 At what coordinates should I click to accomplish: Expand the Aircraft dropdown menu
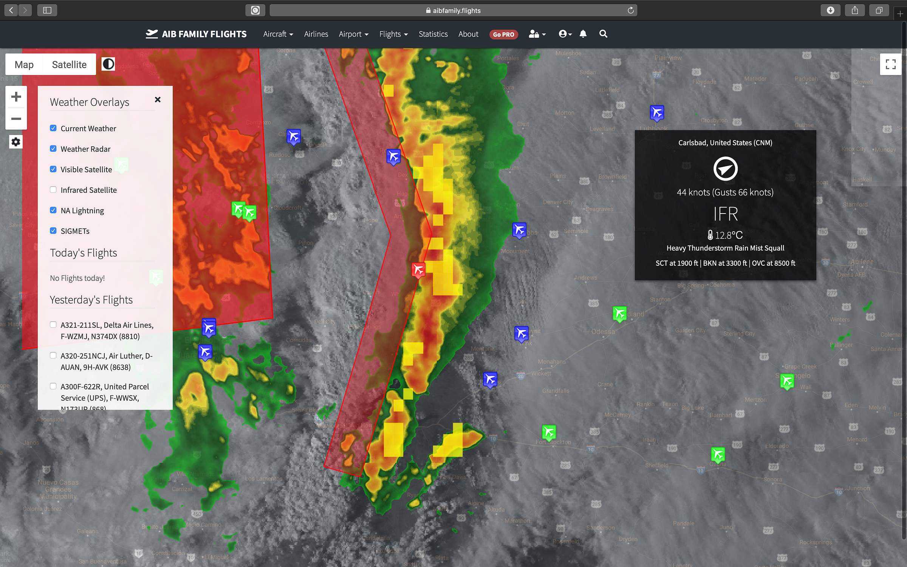tap(278, 34)
